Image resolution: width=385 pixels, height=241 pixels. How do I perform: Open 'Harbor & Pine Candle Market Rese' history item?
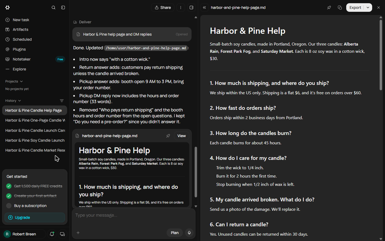(x=35, y=150)
